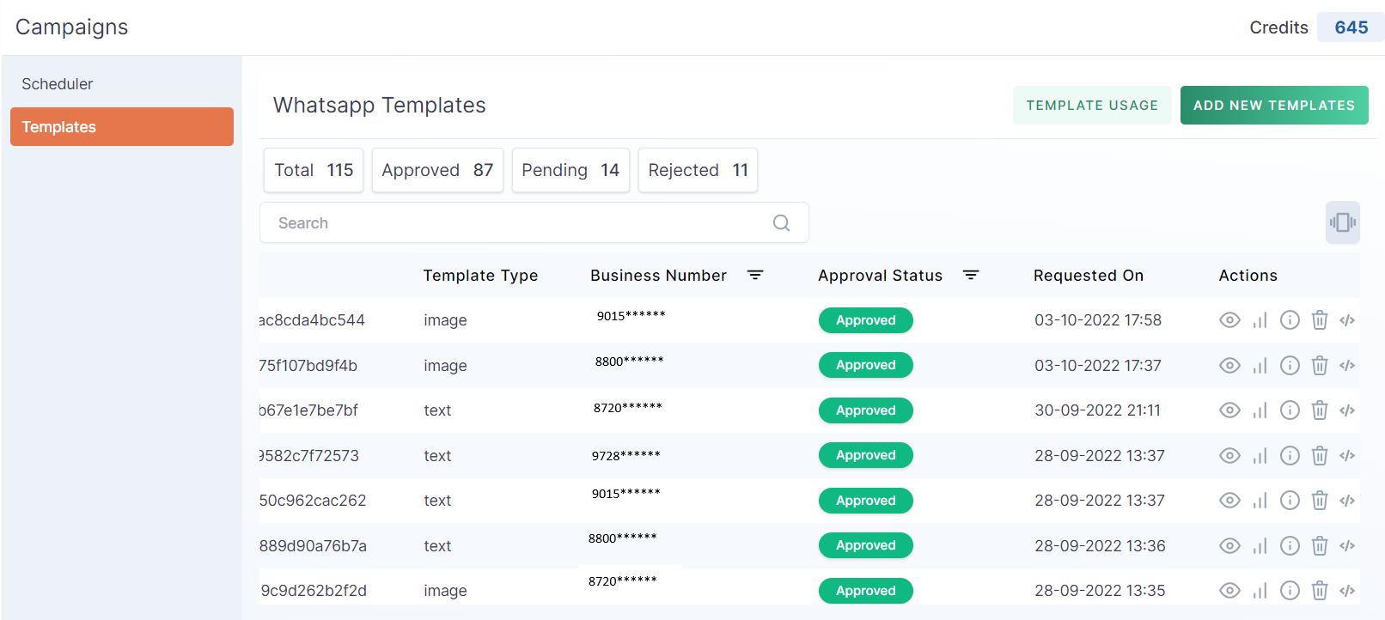Delete template 9c9d262b2f2d

[1320, 591]
